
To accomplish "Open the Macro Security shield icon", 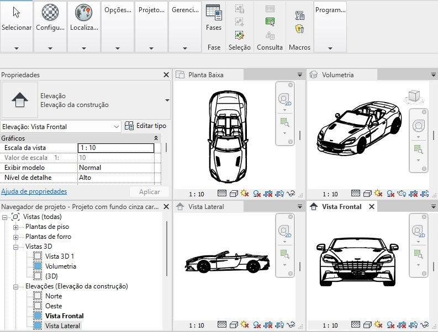I will coord(299,29).
